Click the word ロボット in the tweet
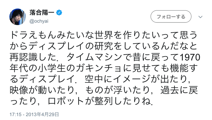The height and width of the screenshot is (120, 212). [66, 101]
